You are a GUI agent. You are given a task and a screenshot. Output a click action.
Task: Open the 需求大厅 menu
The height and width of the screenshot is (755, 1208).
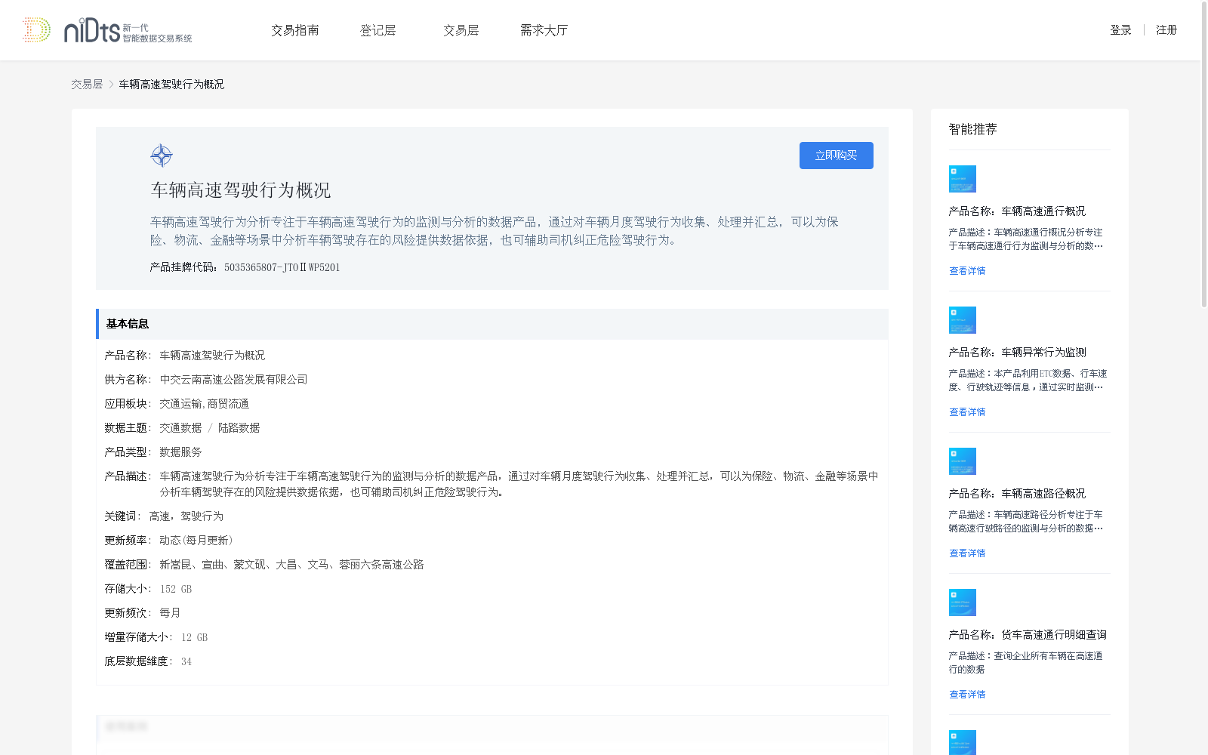point(544,30)
